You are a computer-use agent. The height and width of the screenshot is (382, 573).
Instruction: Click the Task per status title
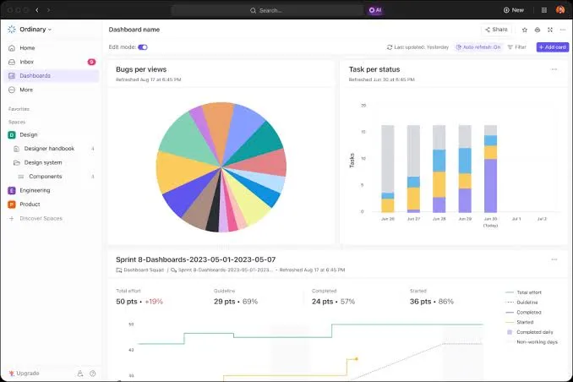374,69
